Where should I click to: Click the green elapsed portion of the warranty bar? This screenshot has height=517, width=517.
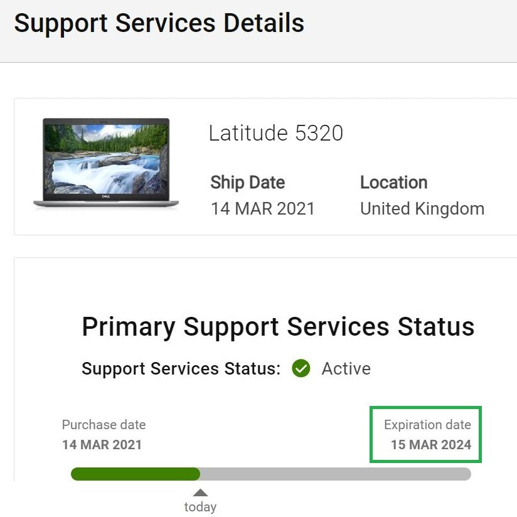[x=135, y=474]
